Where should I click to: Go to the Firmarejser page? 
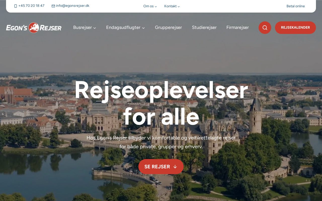point(237,27)
